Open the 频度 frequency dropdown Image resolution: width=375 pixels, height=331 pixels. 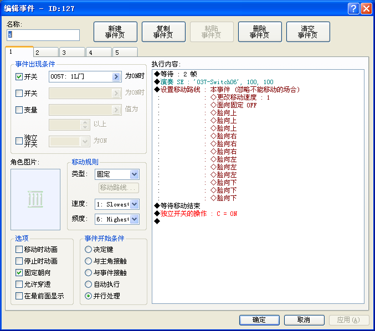coord(135,219)
